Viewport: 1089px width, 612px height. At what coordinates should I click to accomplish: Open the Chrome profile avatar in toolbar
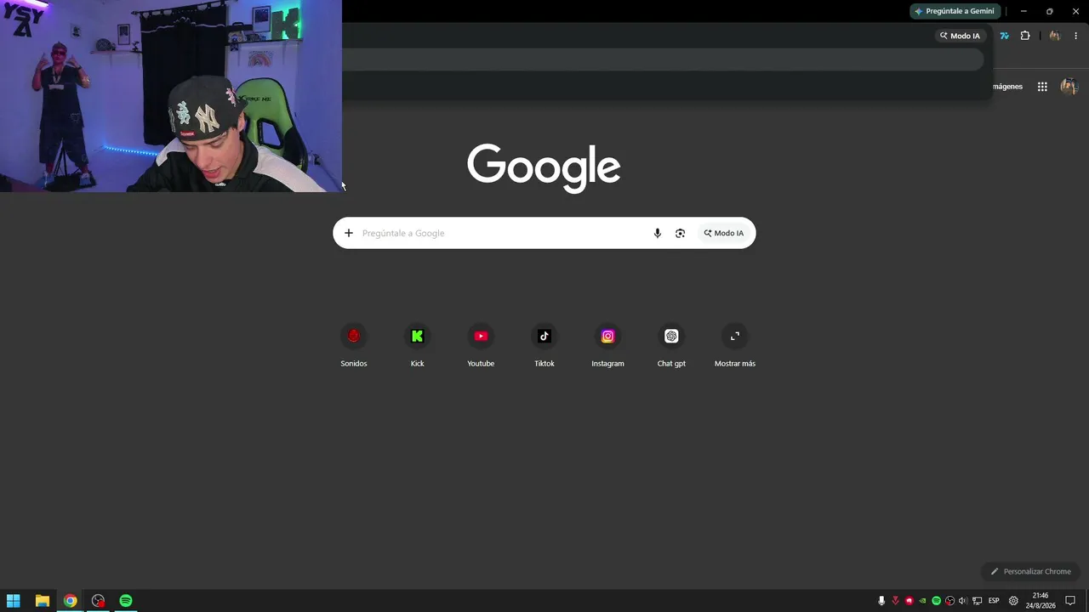tap(1055, 36)
